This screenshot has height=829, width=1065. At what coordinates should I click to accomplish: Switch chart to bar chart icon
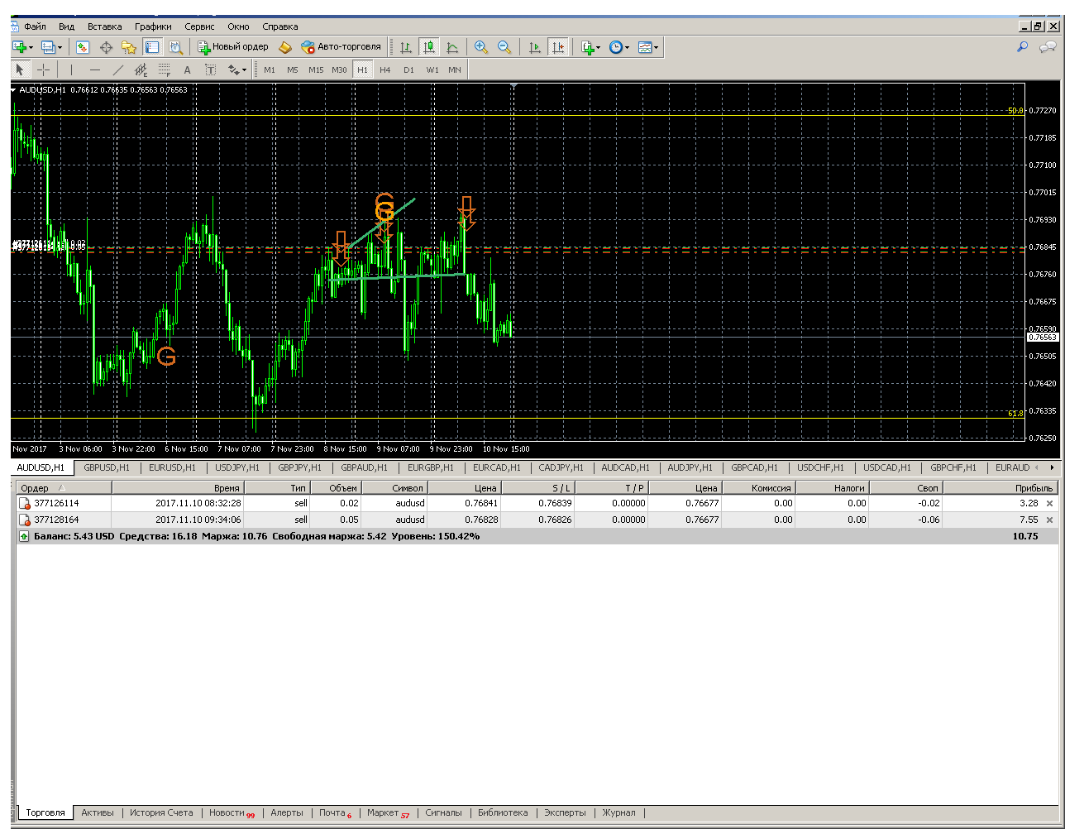(406, 47)
